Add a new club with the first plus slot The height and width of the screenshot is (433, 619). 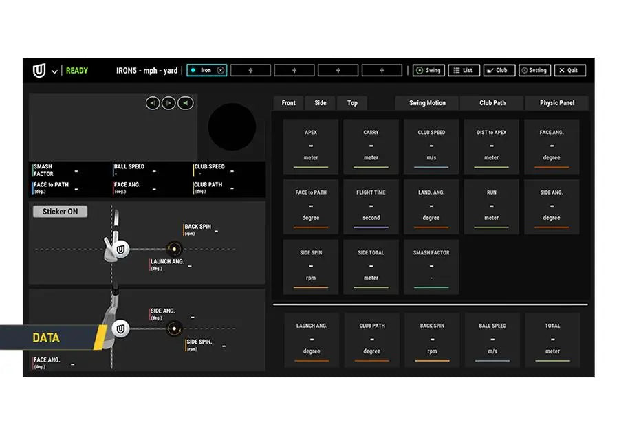coord(250,70)
